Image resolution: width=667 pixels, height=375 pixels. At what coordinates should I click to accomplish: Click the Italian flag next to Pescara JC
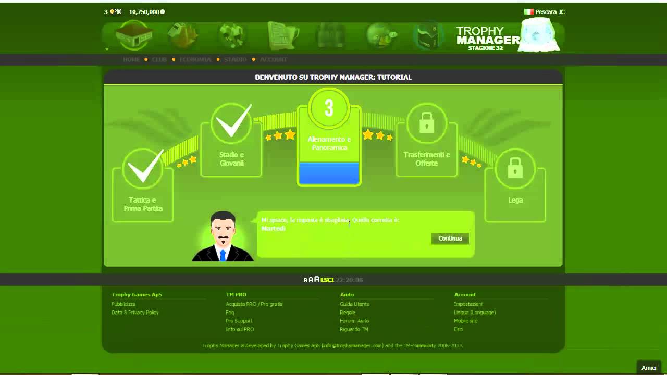point(528,11)
